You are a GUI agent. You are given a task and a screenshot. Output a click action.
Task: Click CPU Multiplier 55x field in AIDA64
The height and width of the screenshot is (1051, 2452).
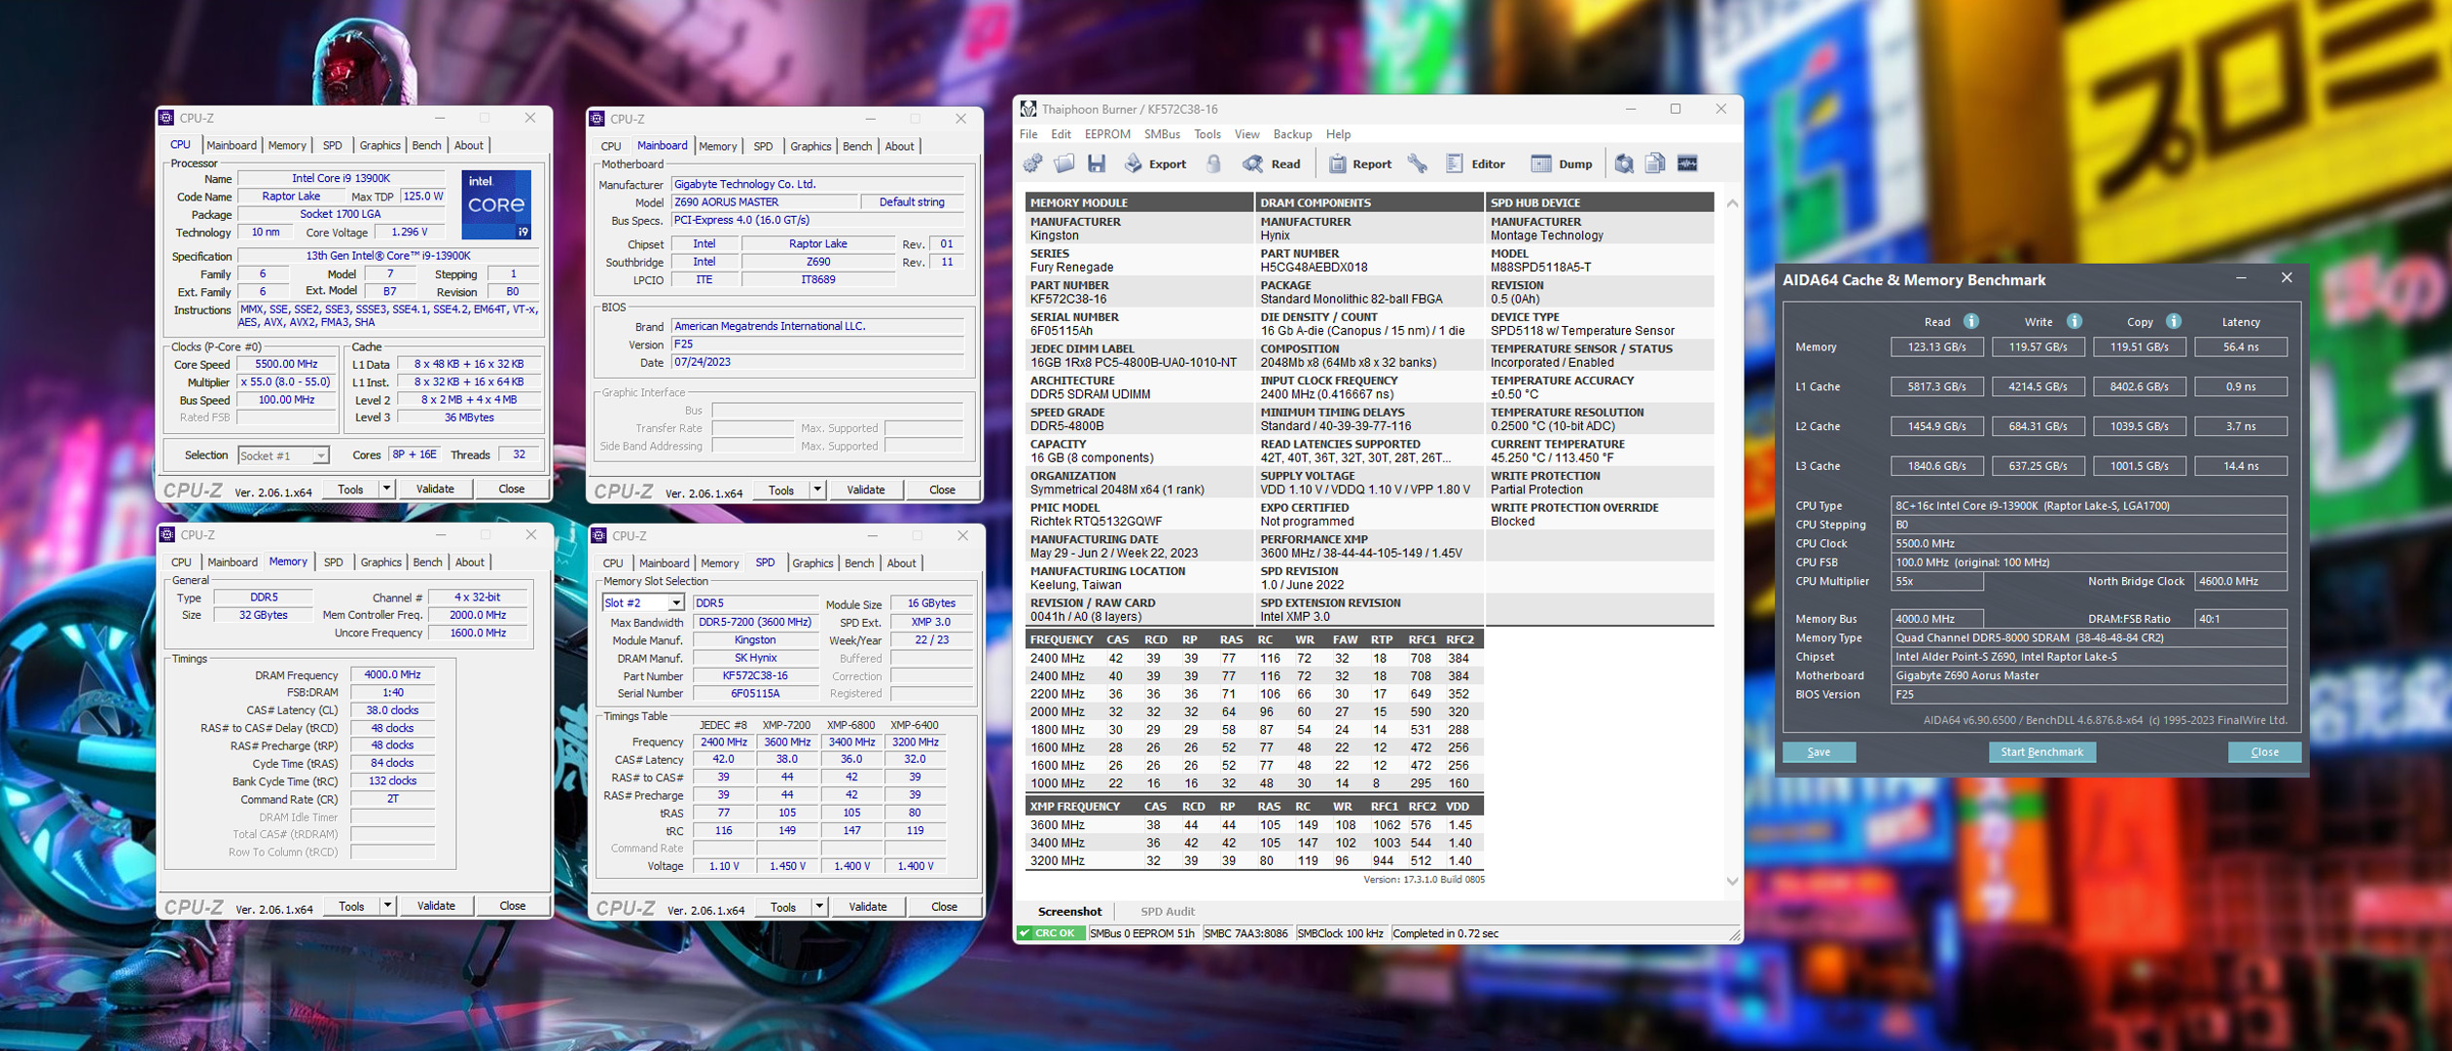click(1936, 581)
